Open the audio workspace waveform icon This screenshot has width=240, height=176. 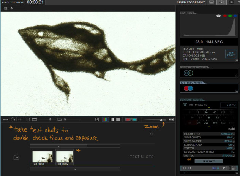click(232, 2)
